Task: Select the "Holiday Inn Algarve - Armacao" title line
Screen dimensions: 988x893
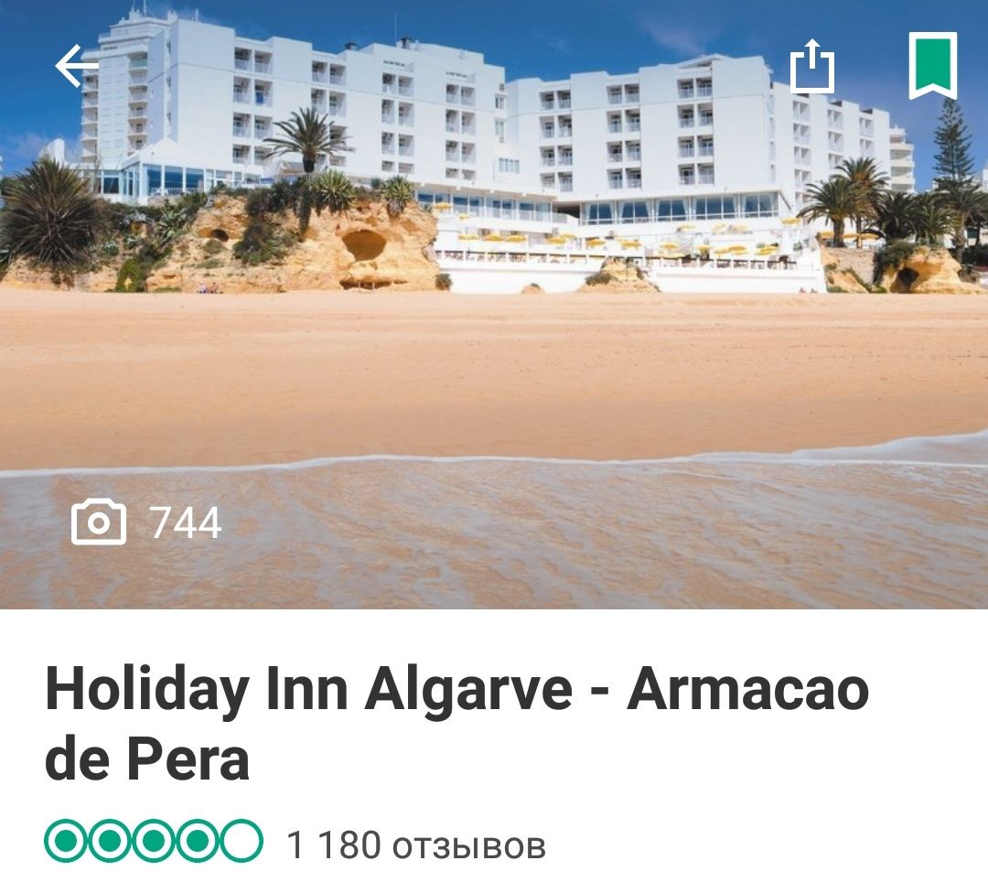Action: pyautogui.click(x=456, y=691)
